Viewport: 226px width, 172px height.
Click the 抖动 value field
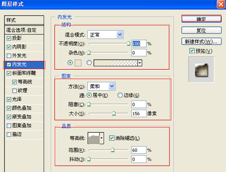(x=139, y=159)
